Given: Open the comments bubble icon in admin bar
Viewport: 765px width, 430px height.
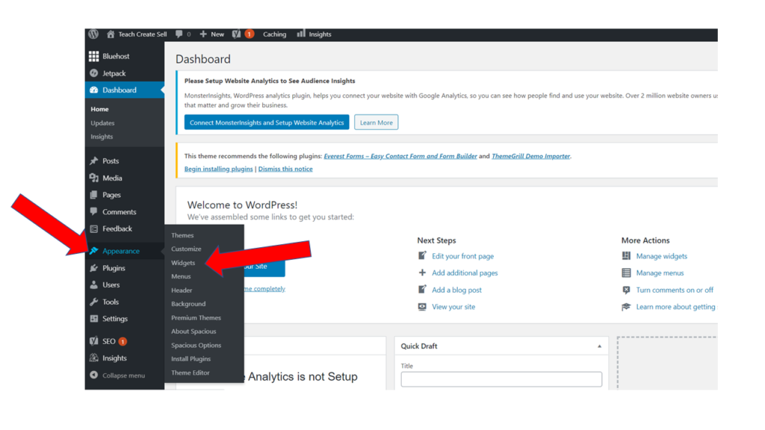Looking at the screenshot, I should (x=179, y=34).
